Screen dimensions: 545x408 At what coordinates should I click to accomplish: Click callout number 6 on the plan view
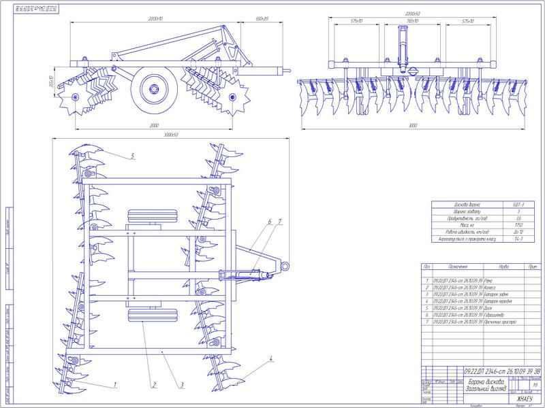(x=269, y=222)
